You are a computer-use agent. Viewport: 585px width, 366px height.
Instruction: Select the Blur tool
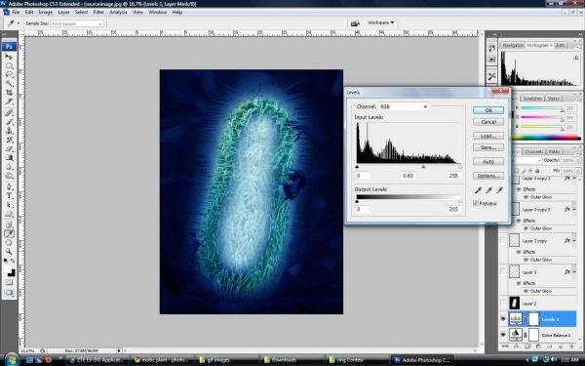(9, 167)
